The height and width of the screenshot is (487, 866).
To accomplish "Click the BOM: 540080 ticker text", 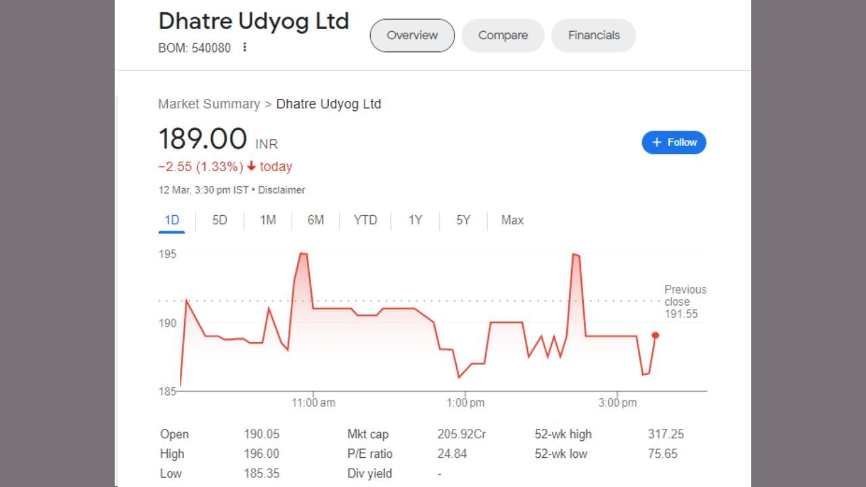I will (194, 48).
